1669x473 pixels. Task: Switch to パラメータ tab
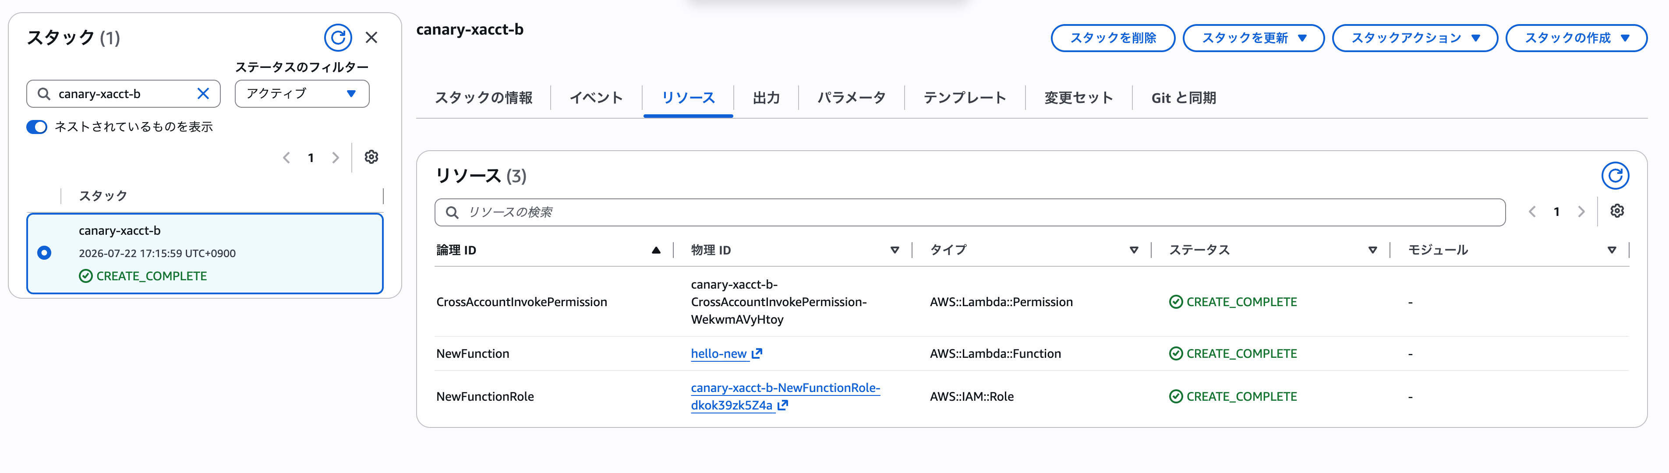851,98
